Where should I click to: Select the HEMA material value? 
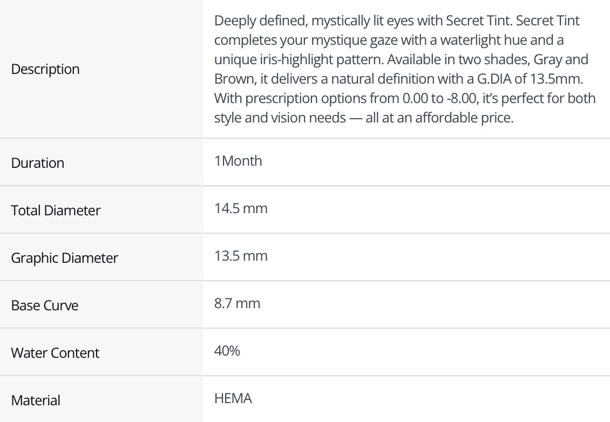tap(233, 398)
